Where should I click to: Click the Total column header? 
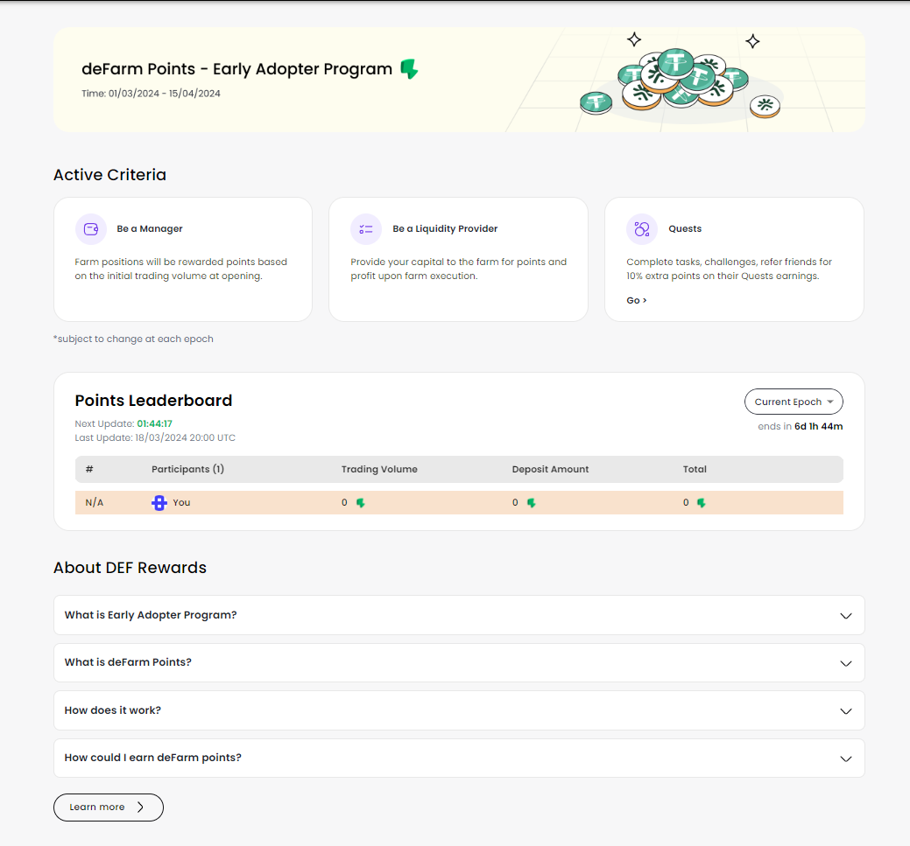click(x=695, y=470)
